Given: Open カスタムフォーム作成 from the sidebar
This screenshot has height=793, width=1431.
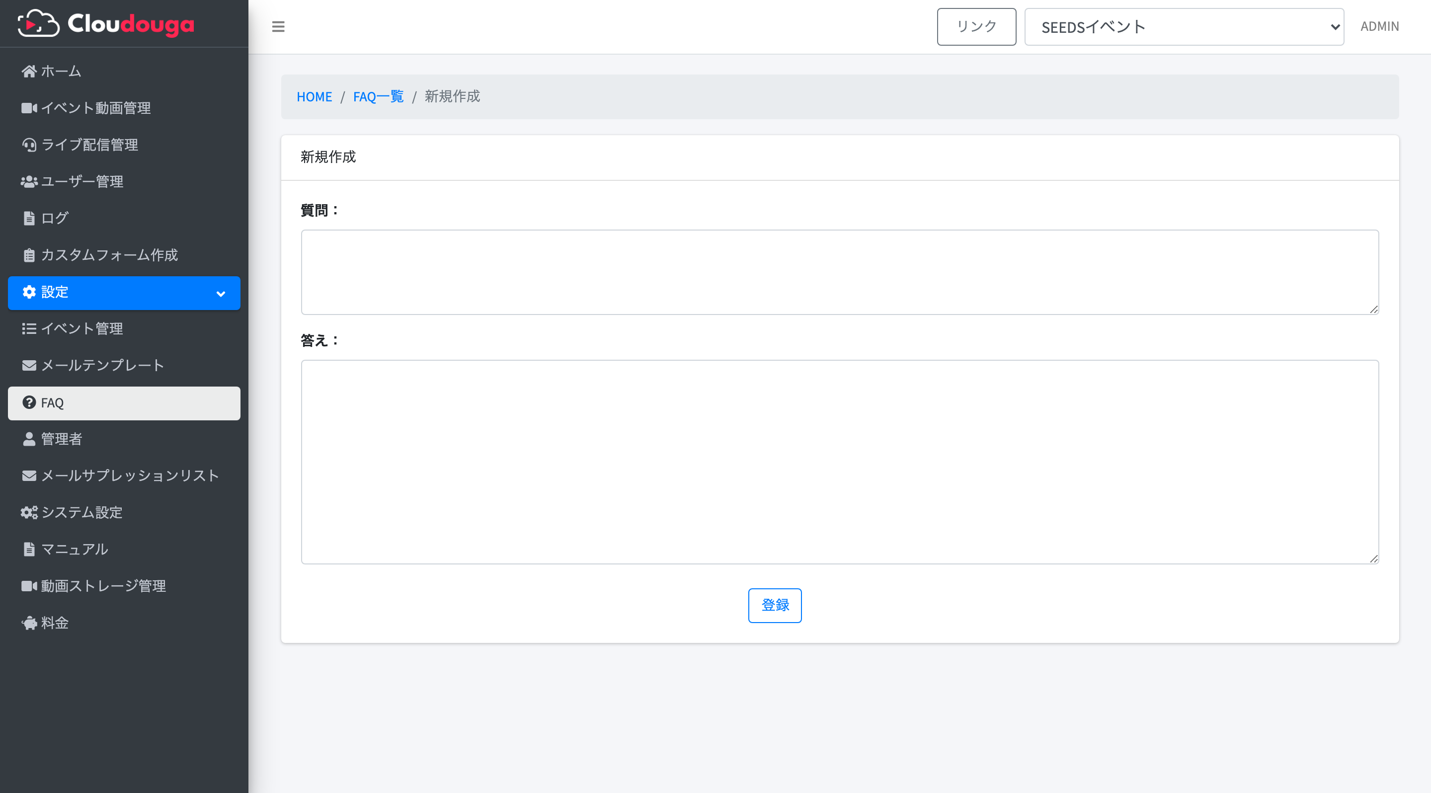Looking at the screenshot, I should coord(124,255).
